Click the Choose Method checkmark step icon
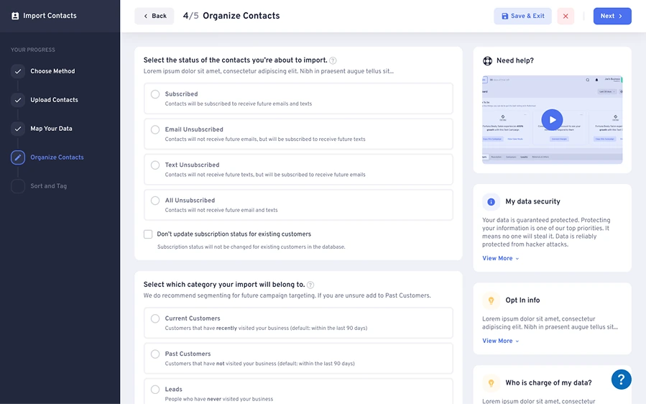 click(x=18, y=71)
